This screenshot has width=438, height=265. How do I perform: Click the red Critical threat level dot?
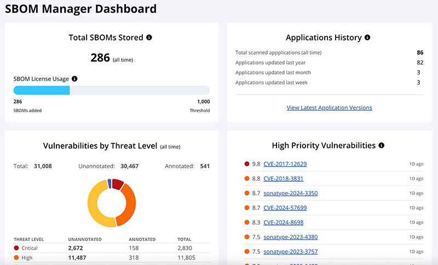coord(16,248)
